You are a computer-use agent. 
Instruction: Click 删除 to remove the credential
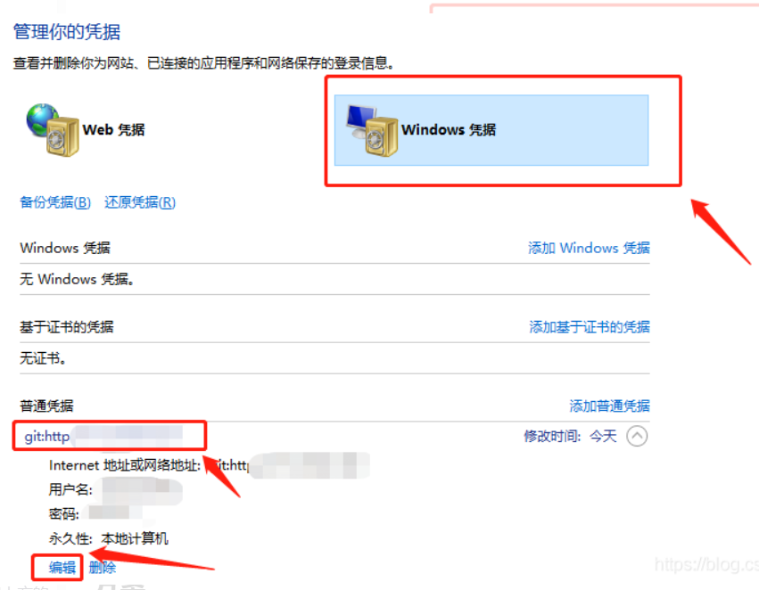pyautogui.click(x=103, y=567)
